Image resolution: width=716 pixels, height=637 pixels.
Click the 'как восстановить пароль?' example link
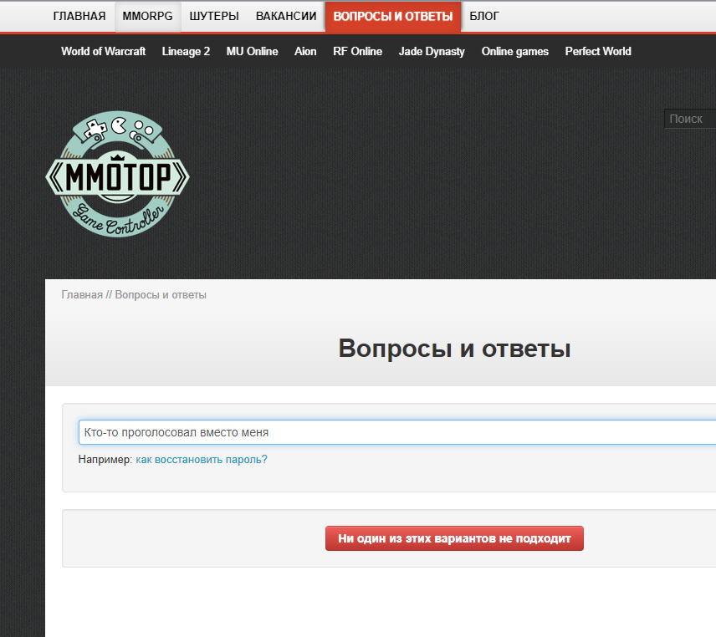click(202, 460)
